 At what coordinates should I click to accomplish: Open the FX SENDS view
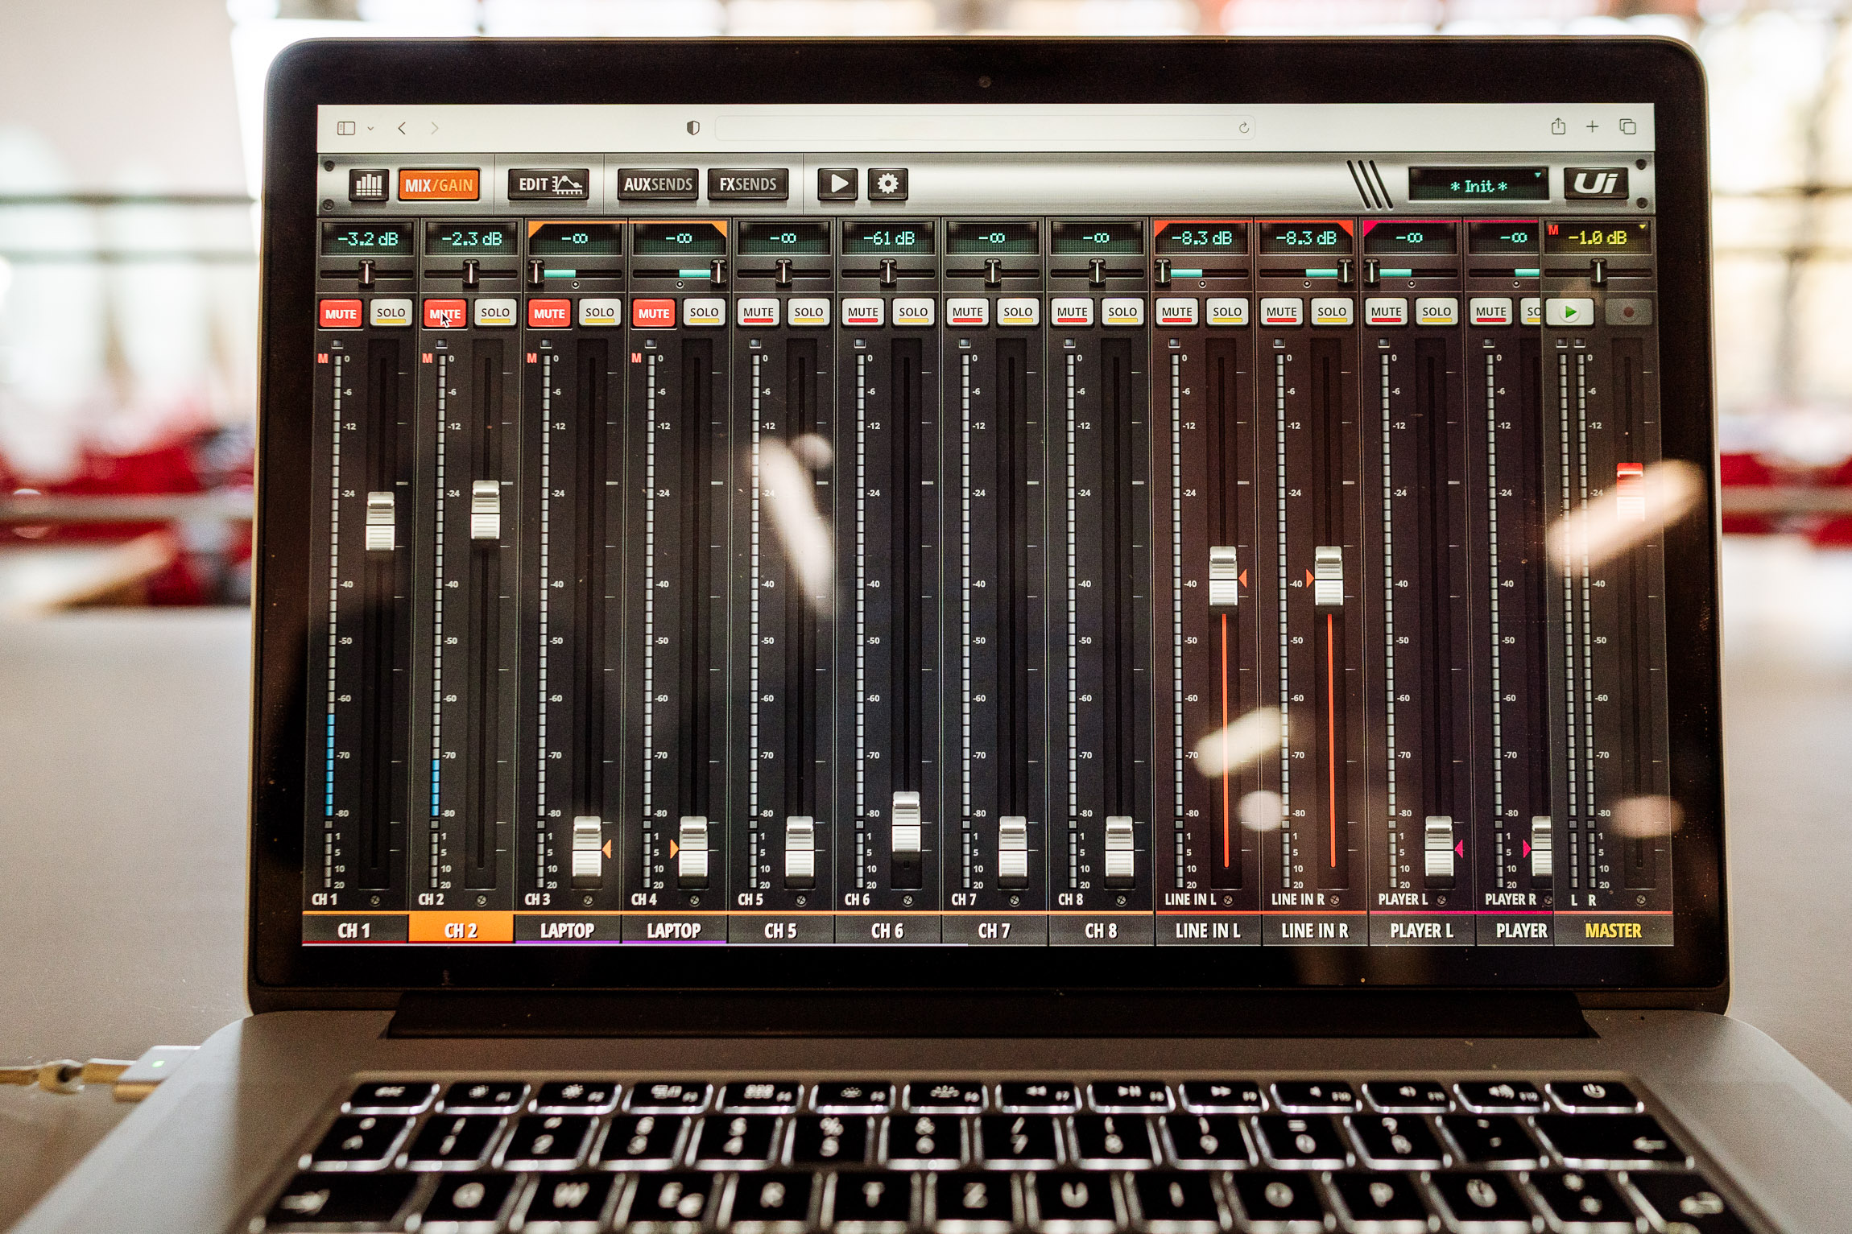pyautogui.click(x=747, y=184)
